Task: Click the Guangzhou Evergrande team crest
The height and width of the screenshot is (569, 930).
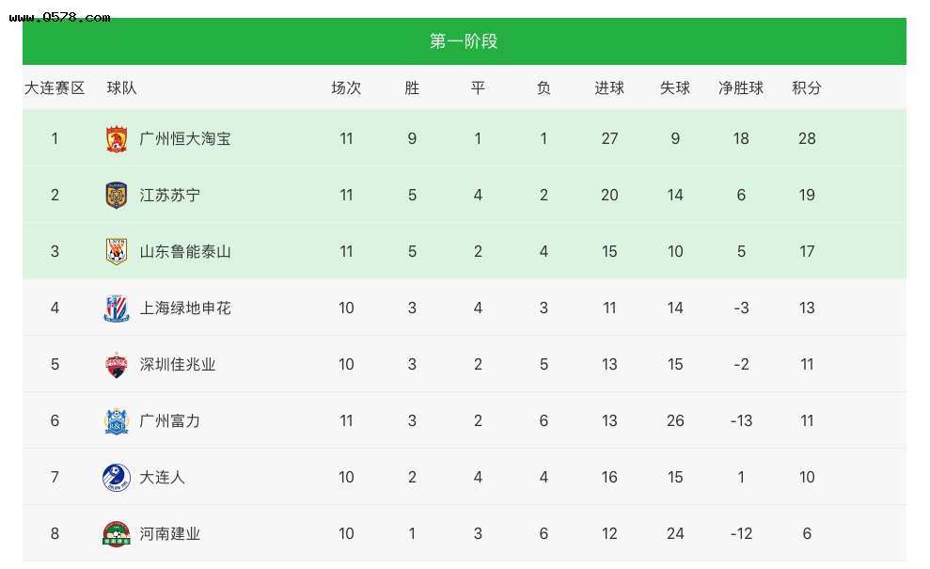Action: pos(117,139)
